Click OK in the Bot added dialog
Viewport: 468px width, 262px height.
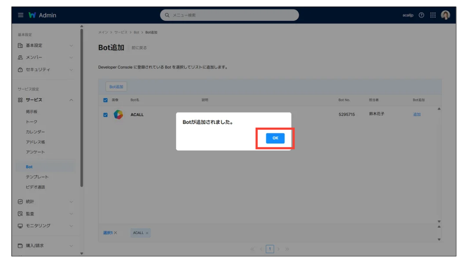(x=275, y=138)
